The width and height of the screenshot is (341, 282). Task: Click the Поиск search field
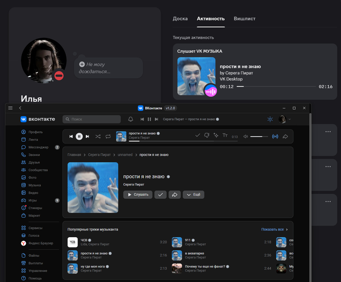coord(92,119)
